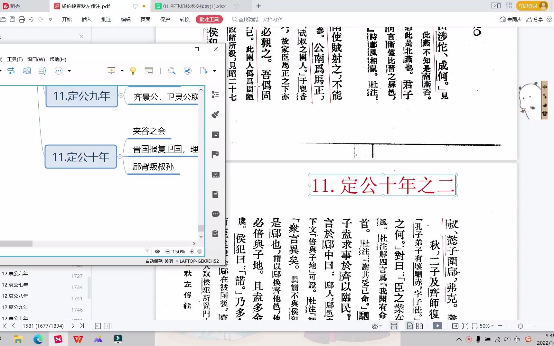The height and width of the screenshot is (346, 554).
Task: Open the 开始 ribbon tab
Action: pyautogui.click(x=67, y=19)
